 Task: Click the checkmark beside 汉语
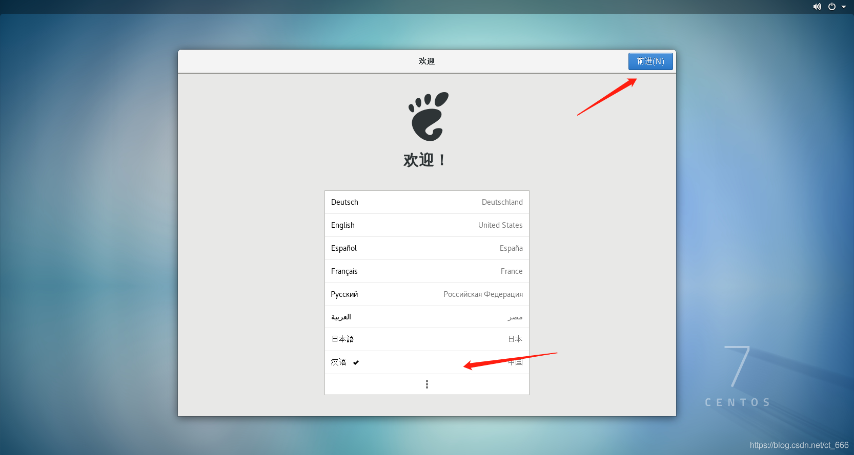tap(356, 362)
